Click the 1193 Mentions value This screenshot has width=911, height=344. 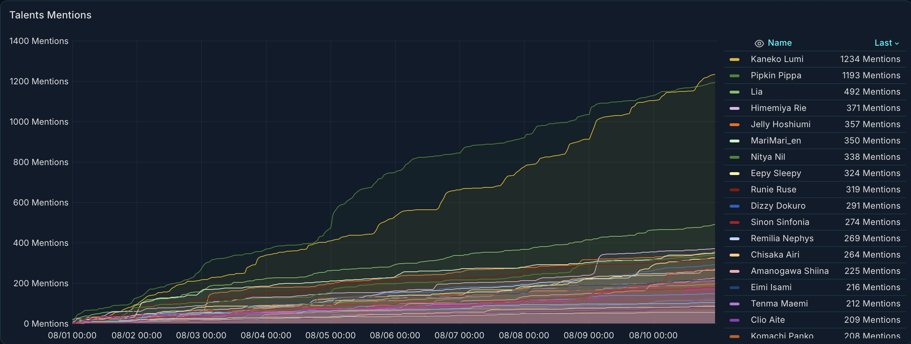coord(871,75)
